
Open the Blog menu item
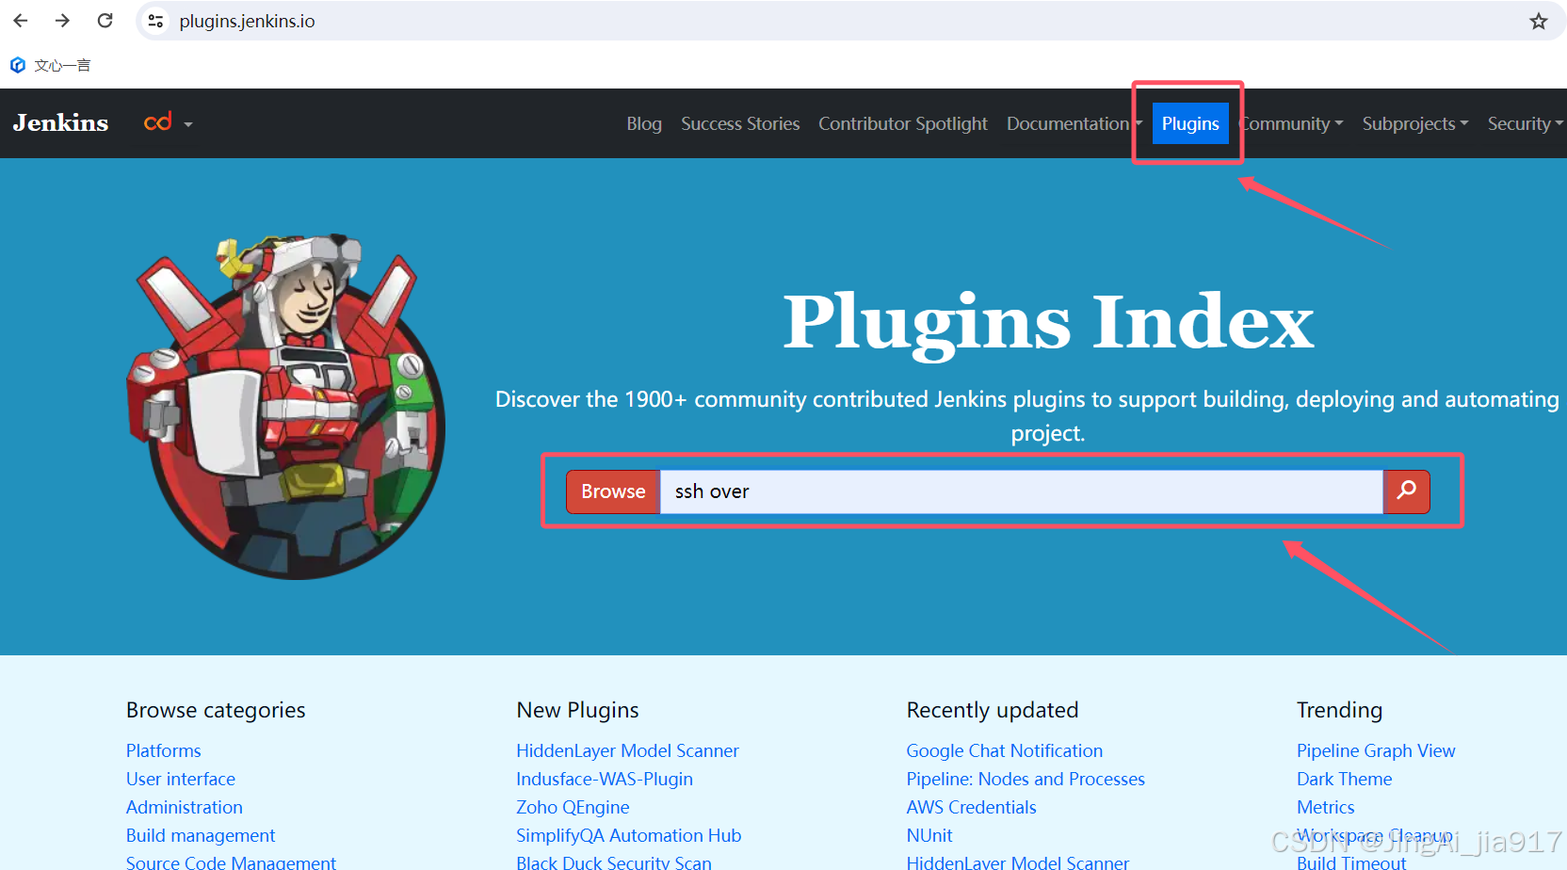point(644,123)
